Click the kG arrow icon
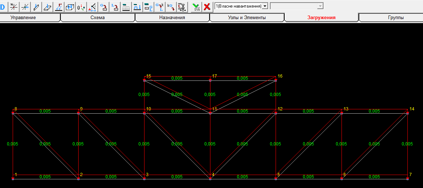The width and height of the screenshot is (423, 188). [x=171, y=7]
